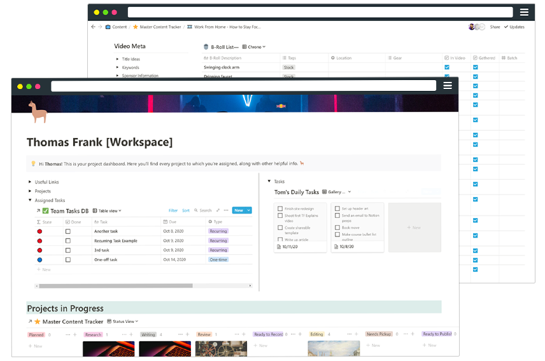This screenshot has width=545, height=361.
Task: Collapse the Tasks toggle
Action: [269, 181]
